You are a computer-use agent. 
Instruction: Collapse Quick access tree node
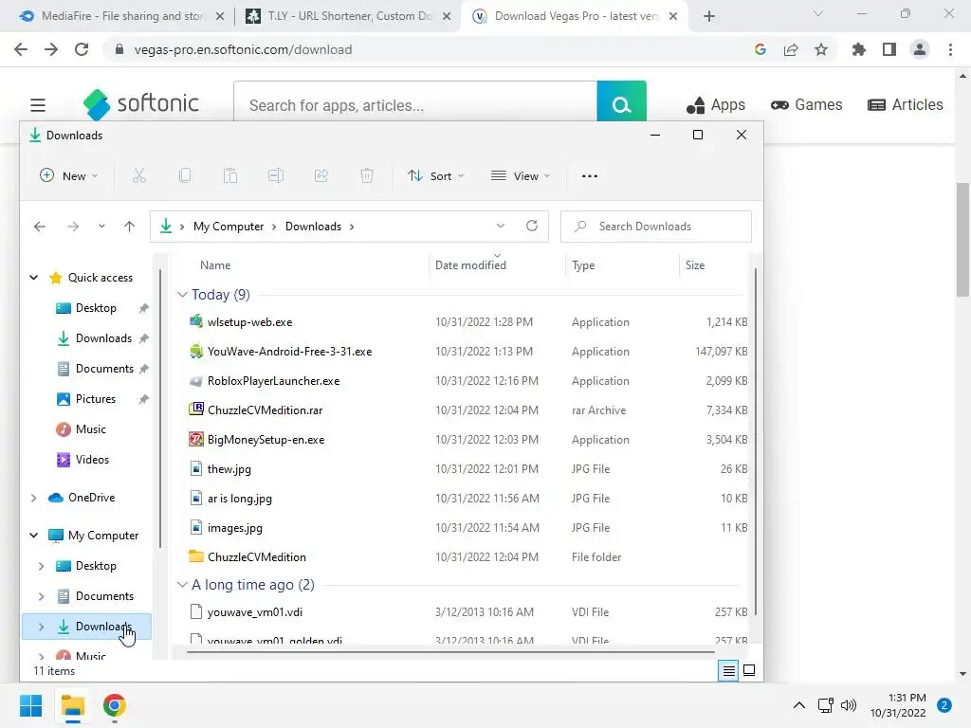34,278
